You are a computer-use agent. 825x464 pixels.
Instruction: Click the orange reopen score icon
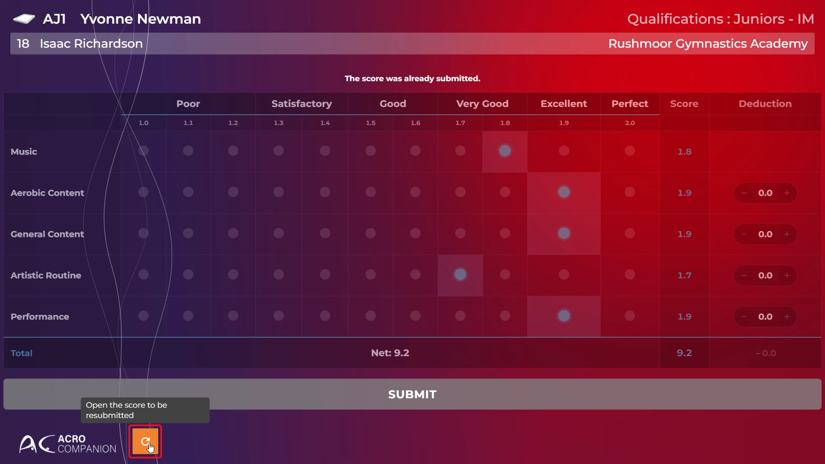tap(145, 441)
